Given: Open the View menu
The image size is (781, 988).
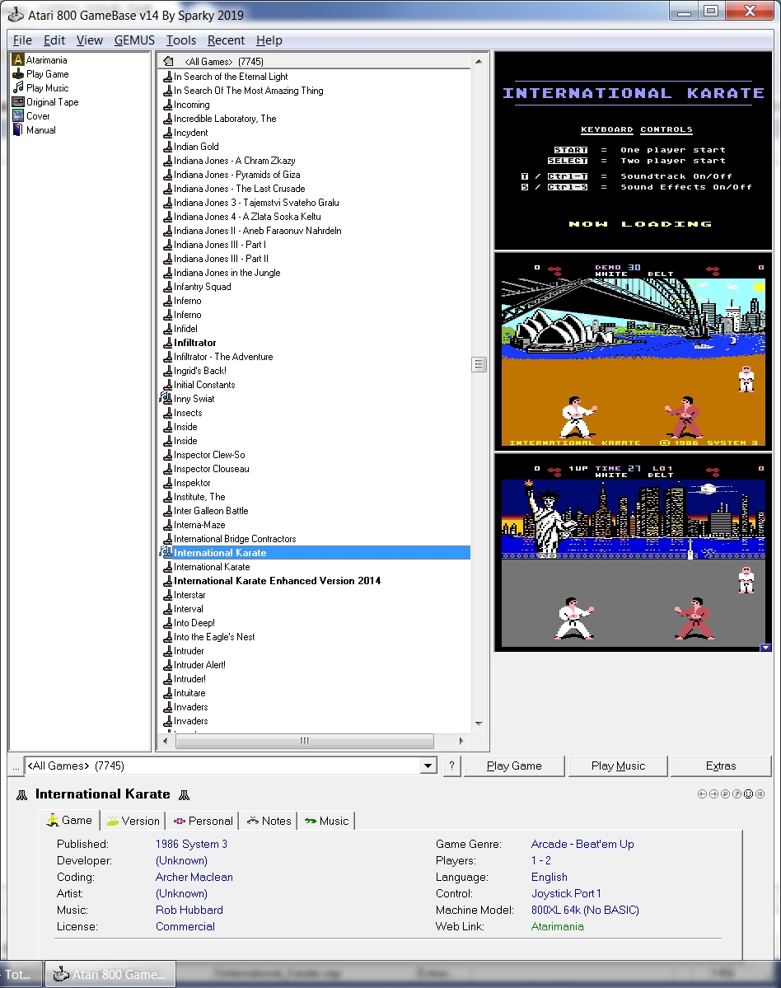Looking at the screenshot, I should coord(90,40).
